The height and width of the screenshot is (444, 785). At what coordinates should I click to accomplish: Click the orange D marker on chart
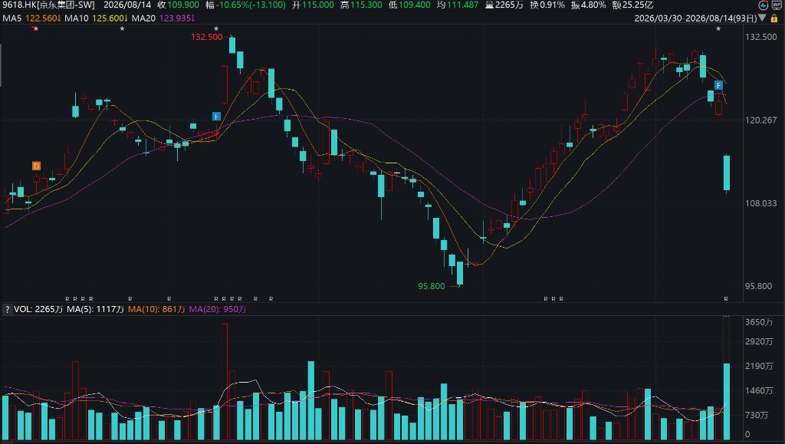(36, 166)
